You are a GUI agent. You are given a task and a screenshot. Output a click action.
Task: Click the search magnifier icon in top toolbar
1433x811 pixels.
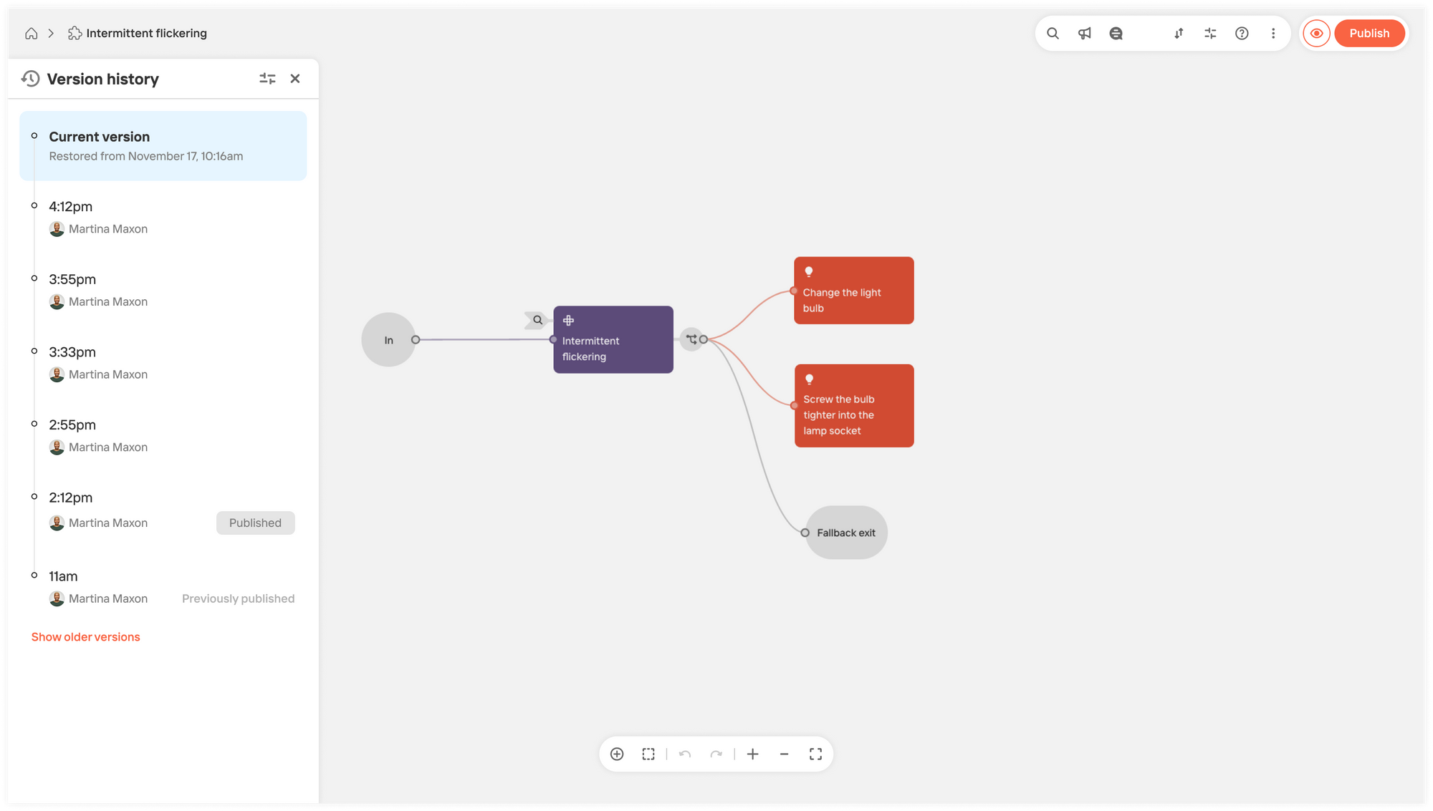point(1053,34)
